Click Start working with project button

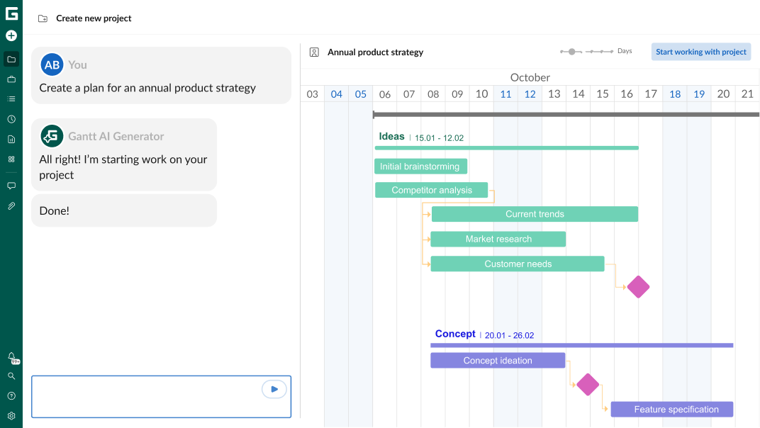[701, 52]
